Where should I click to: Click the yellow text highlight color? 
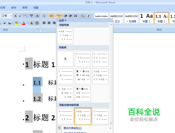click(17, 23)
